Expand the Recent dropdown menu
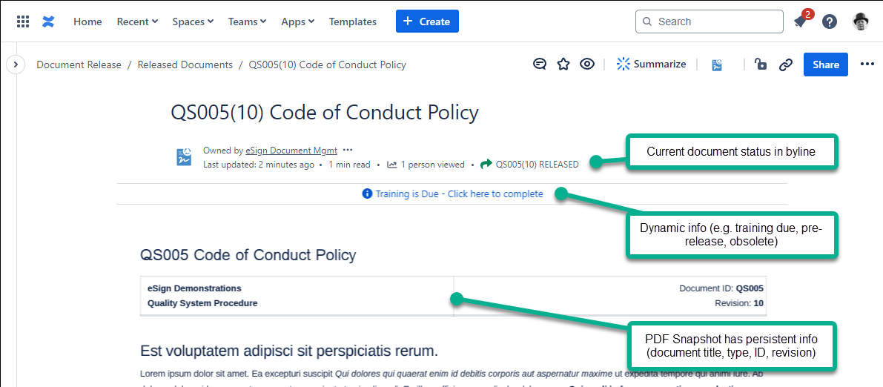Screen dimensions: 883x387 137,21
